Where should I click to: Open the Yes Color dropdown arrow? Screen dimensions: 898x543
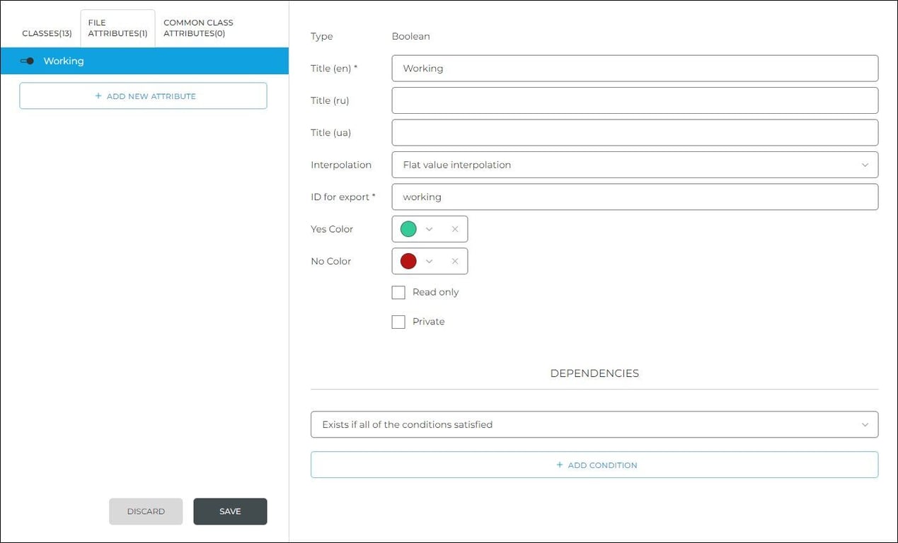[x=430, y=228]
